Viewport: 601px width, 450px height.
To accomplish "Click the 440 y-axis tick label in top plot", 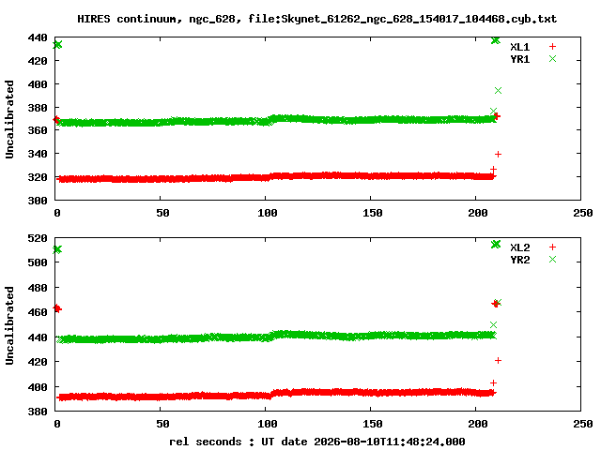I will click(x=38, y=37).
